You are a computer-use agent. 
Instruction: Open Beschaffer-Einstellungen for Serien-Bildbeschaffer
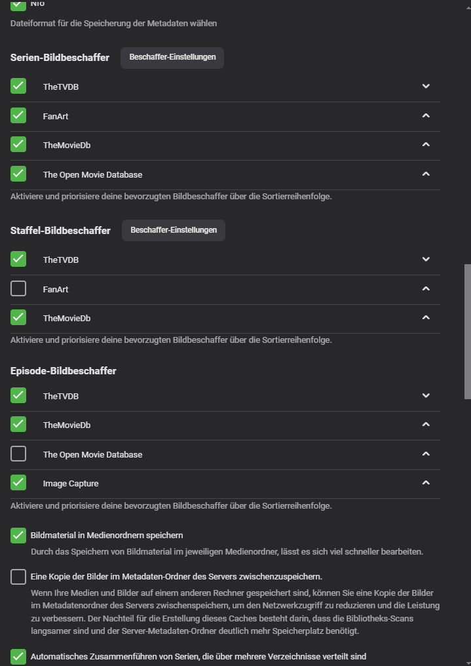(x=172, y=57)
